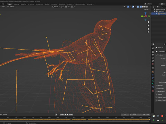The width and height of the screenshot is (166, 124).
Task: Enable auto keying record button
Action: 56,115
